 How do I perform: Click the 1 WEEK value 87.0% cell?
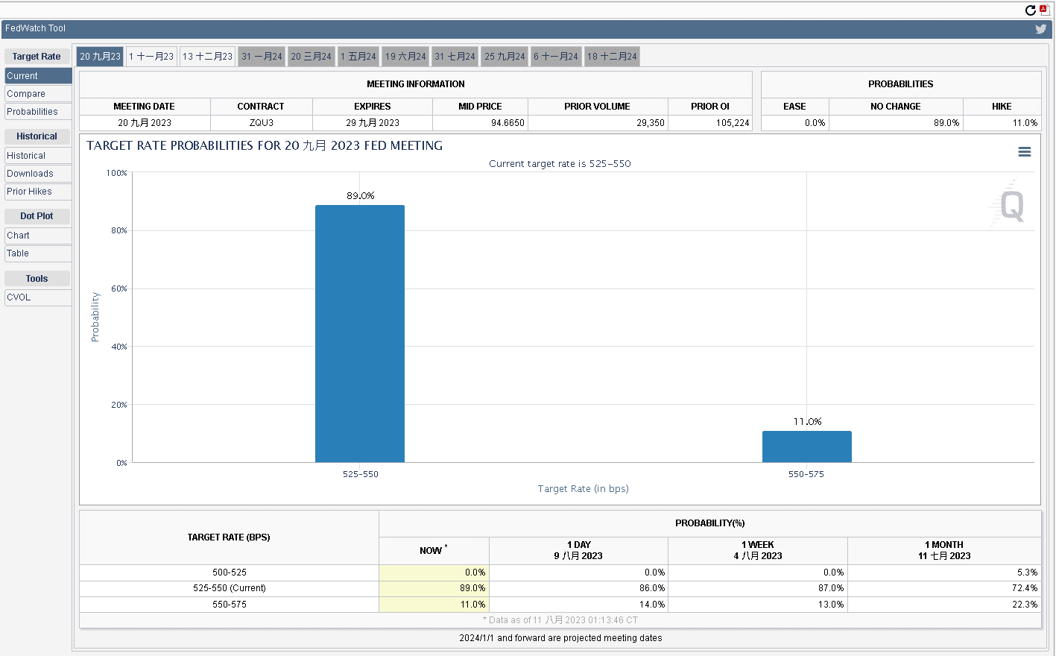(x=758, y=588)
